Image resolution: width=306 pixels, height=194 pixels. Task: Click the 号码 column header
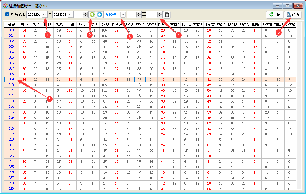coord(11,25)
